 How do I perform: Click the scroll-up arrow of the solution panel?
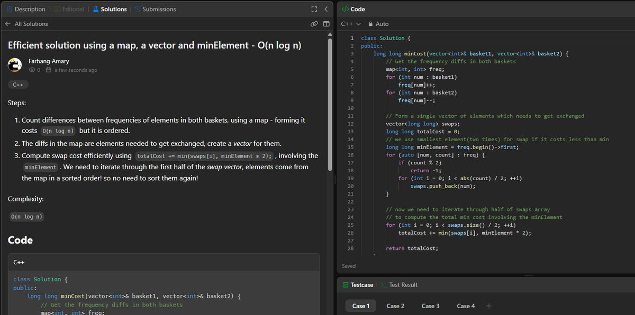click(x=331, y=35)
